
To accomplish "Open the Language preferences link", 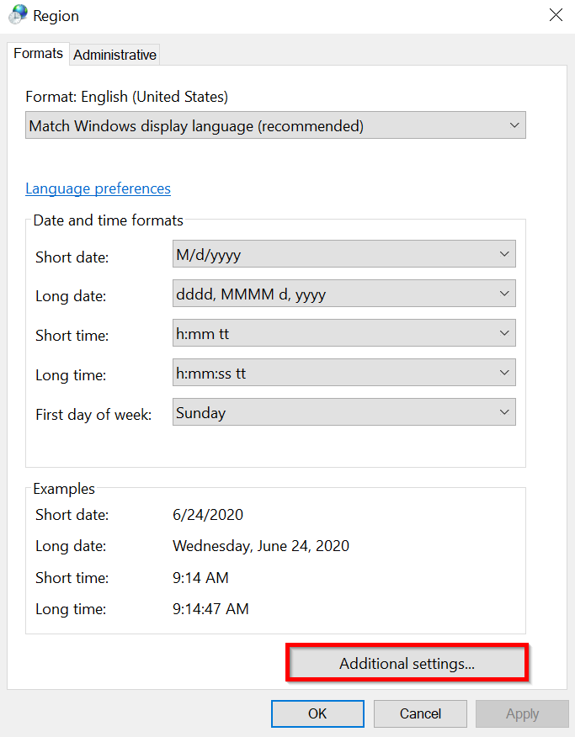I will tap(98, 188).
